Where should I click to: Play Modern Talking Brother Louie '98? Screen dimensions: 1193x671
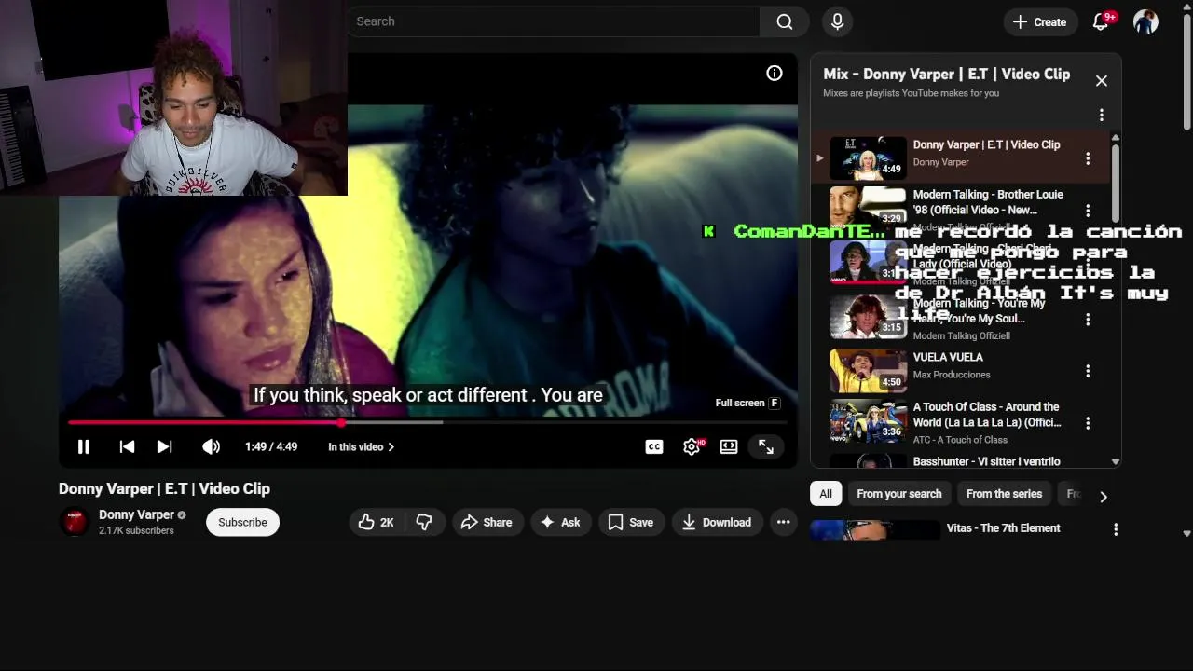click(x=868, y=209)
